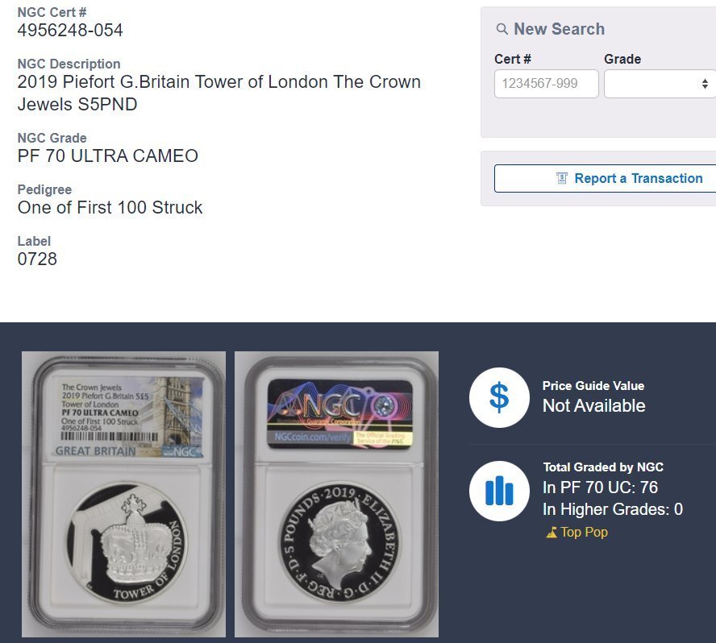Click the Grade dropdown arrows

[705, 84]
